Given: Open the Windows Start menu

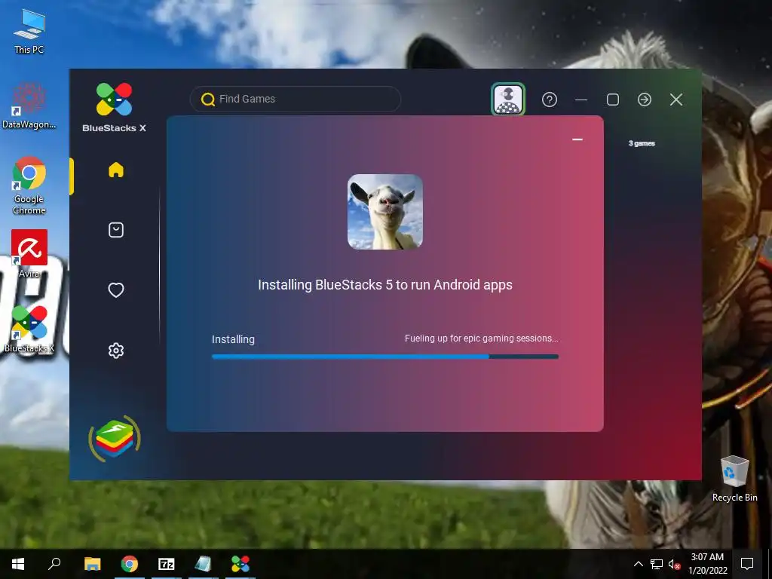Looking at the screenshot, I should click(18, 564).
